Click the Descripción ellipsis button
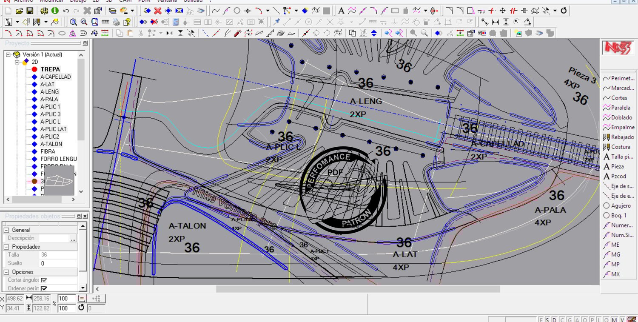The width and height of the screenshot is (638, 322). tap(73, 239)
